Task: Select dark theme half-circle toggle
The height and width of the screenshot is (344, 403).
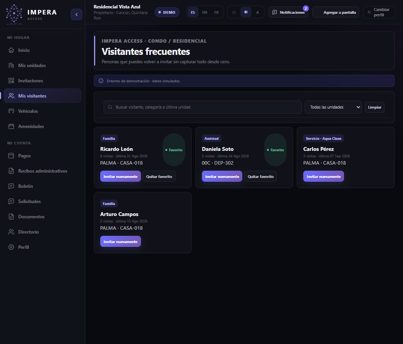Action: [246, 12]
